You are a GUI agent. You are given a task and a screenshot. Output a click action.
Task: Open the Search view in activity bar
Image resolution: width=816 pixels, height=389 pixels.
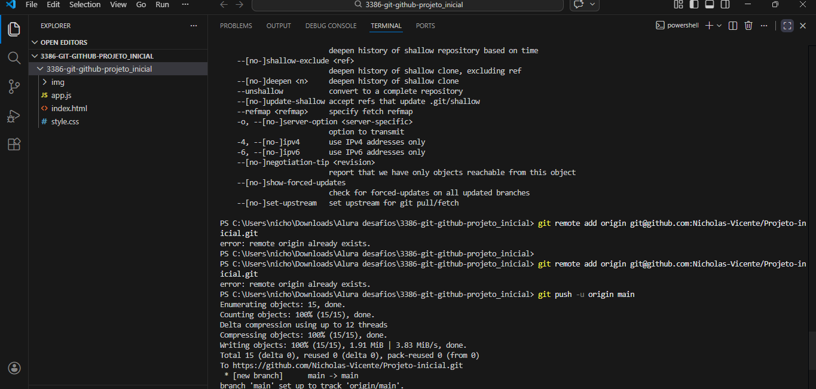pyautogui.click(x=14, y=58)
